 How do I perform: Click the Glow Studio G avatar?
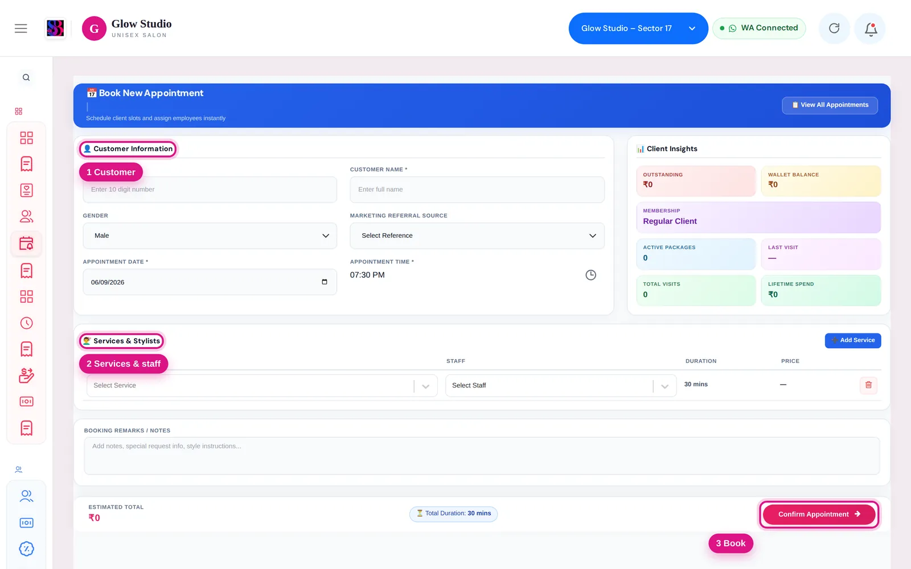tap(94, 28)
